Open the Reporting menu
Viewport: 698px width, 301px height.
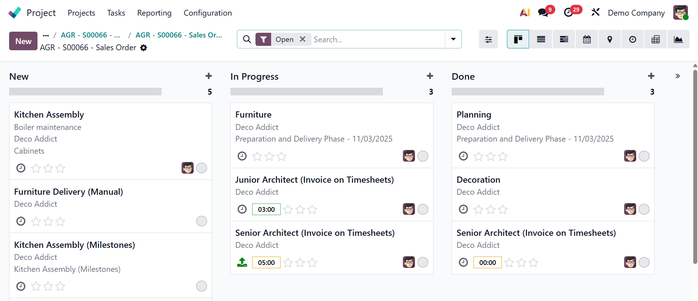[154, 13]
